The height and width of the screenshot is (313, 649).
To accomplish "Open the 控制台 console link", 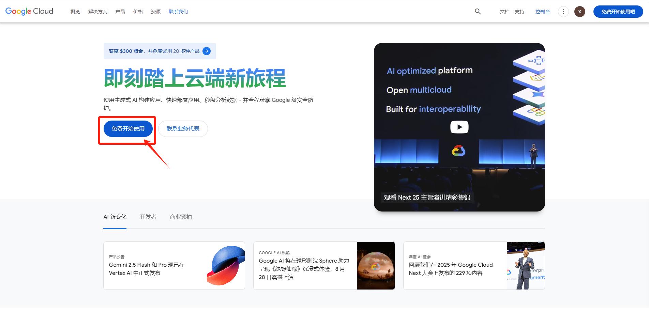I will point(542,12).
